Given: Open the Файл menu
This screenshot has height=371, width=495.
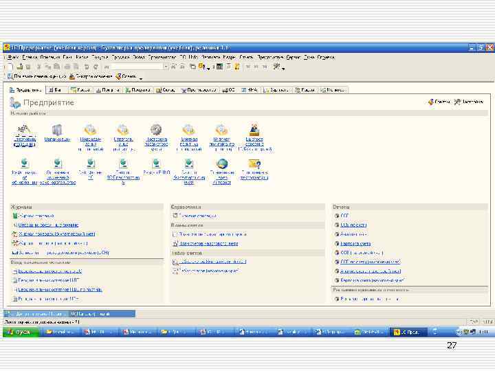Looking at the screenshot, I should pyautogui.click(x=12, y=58).
